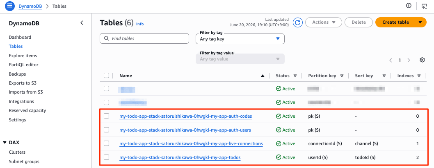Screen dimensions: 434x168
Task: Open Settings in sidebar
Action: click(x=17, y=120)
